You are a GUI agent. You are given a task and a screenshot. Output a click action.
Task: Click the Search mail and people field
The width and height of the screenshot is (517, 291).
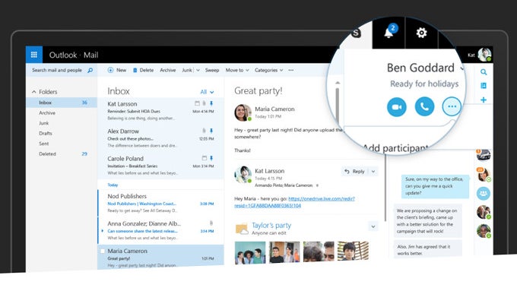tap(62, 70)
